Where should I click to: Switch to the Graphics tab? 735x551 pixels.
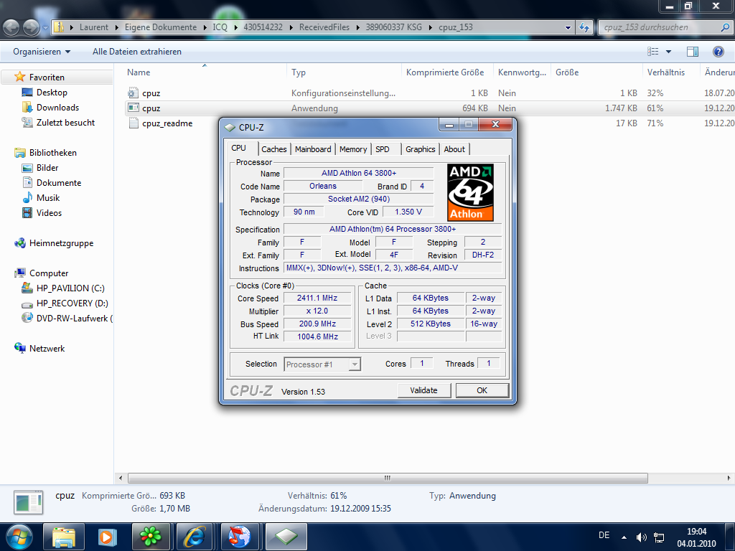point(420,149)
